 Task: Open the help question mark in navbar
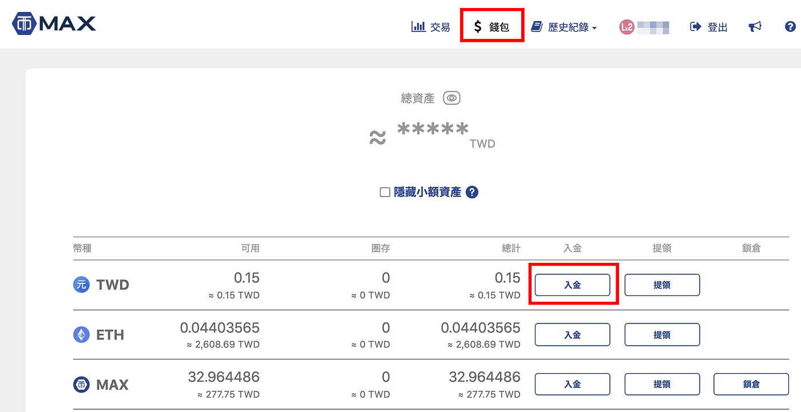[x=790, y=27]
